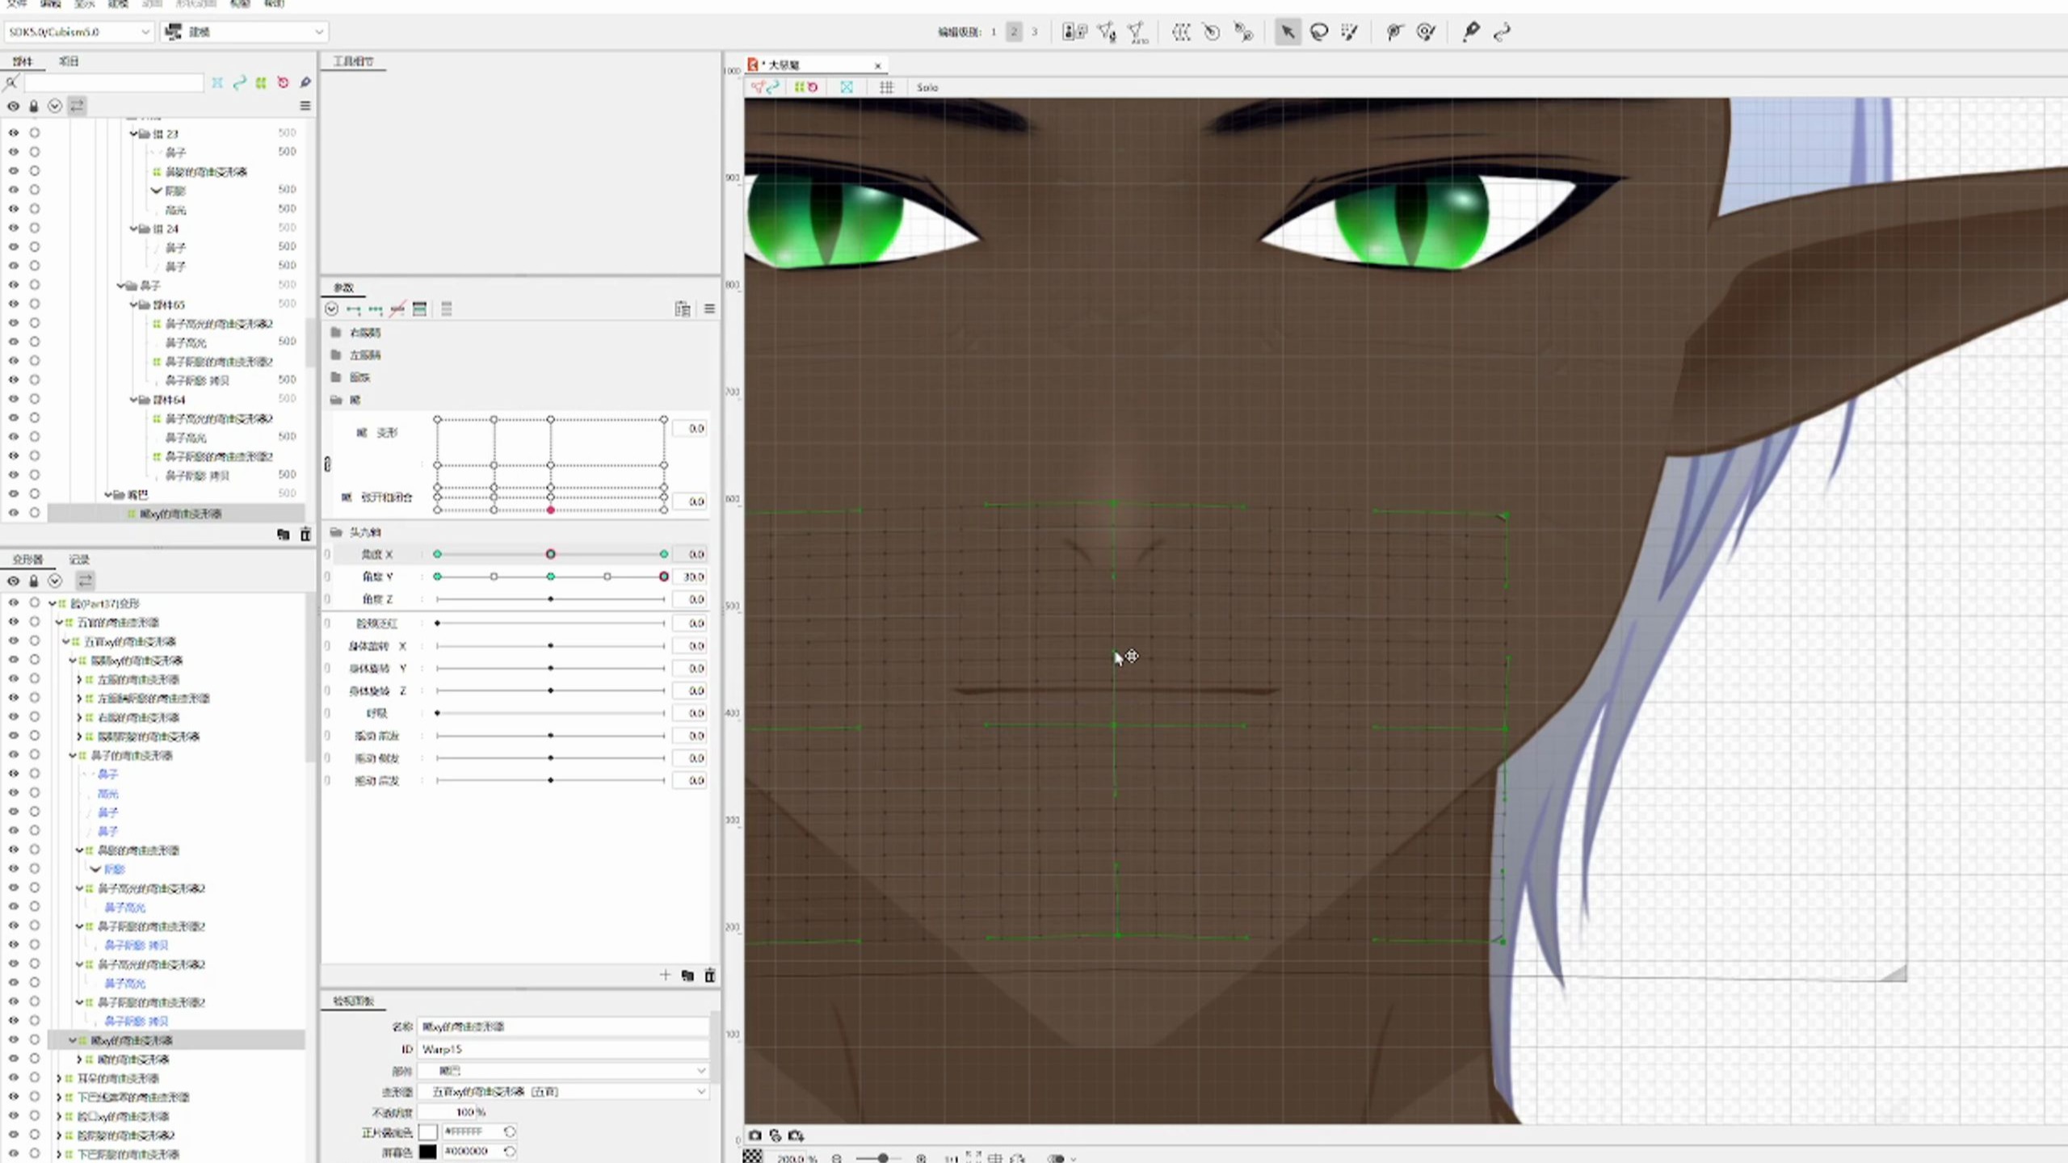The height and width of the screenshot is (1163, 2068).
Task: Select the lasso selection tool
Action: click(1319, 32)
